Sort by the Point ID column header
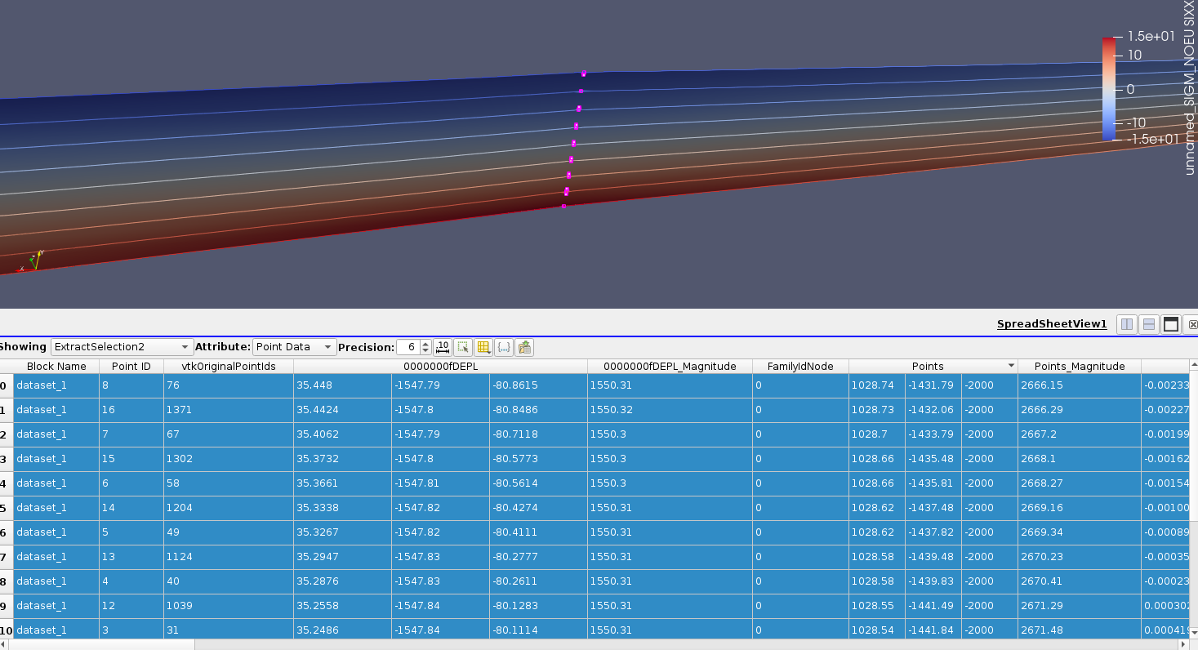This screenshot has height=650, width=1198. pyautogui.click(x=131, y=367)
